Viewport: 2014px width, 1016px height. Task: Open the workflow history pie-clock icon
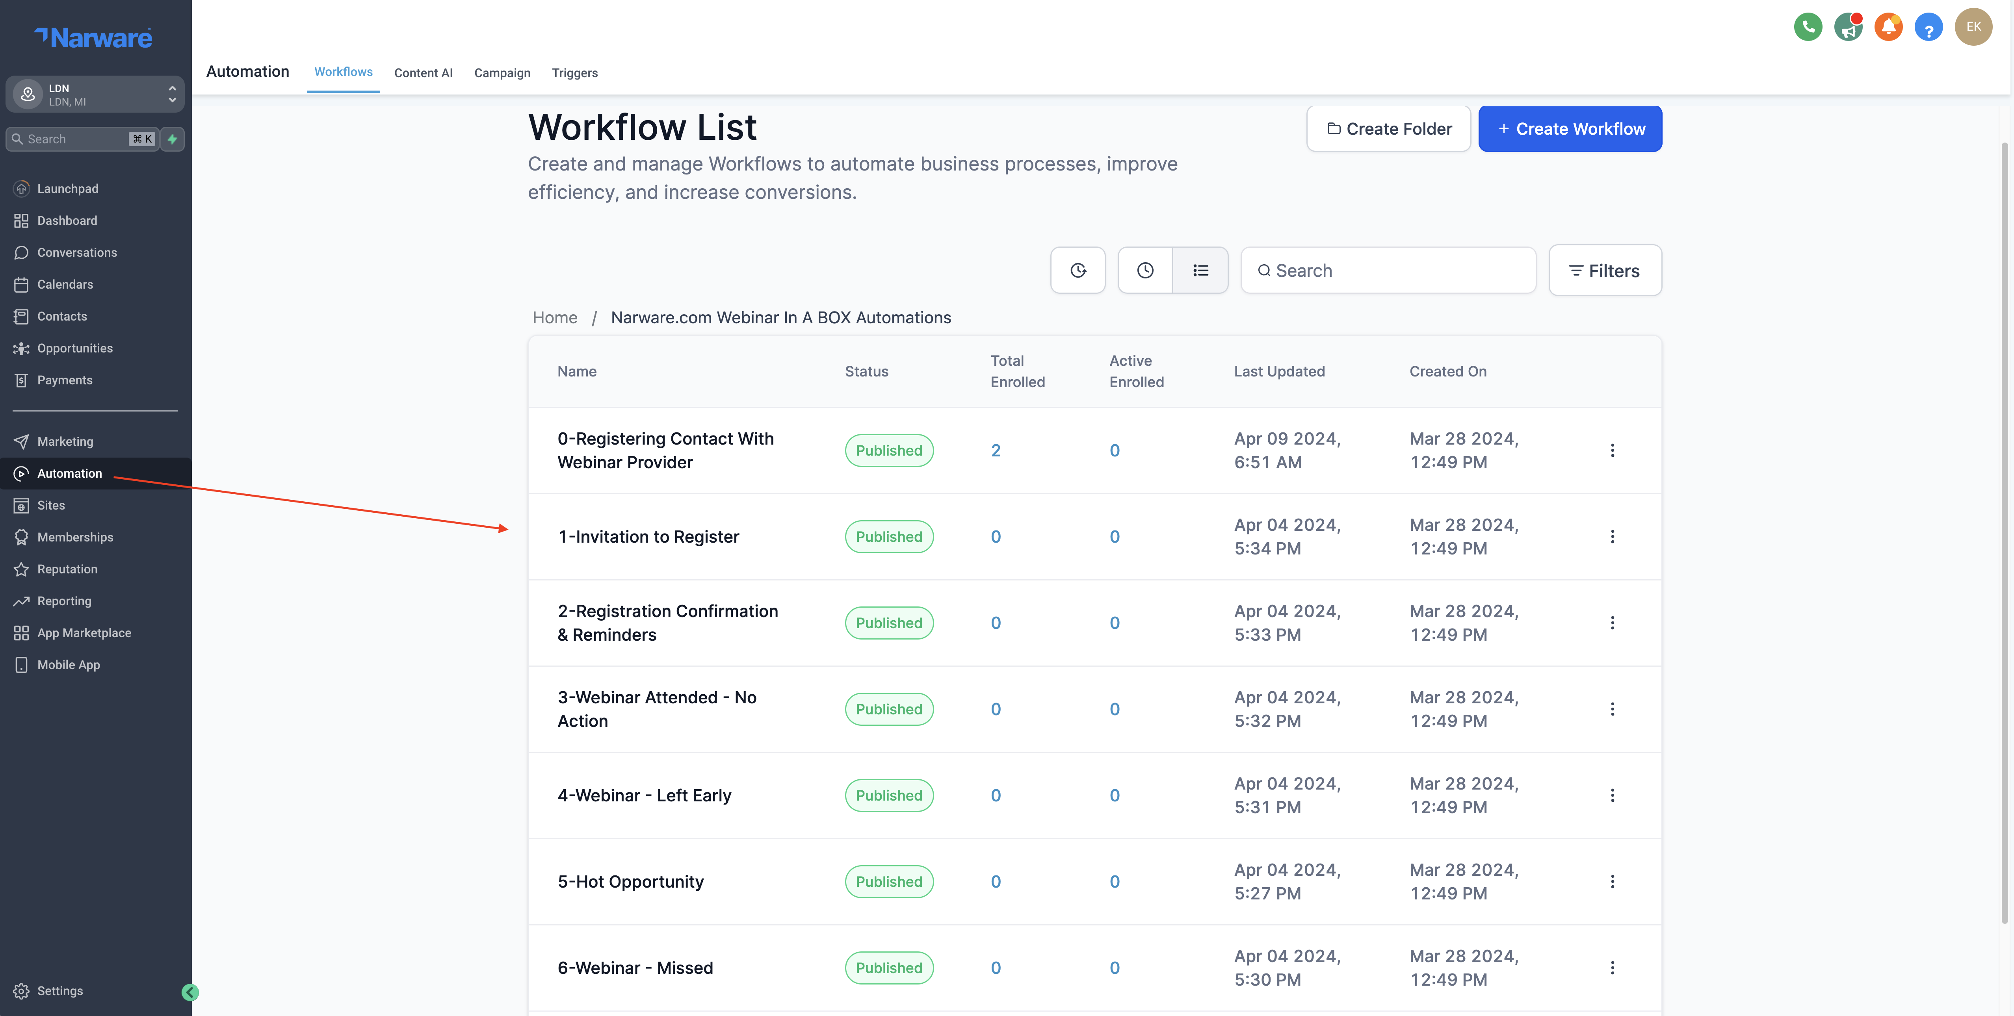coord(1078,271)
